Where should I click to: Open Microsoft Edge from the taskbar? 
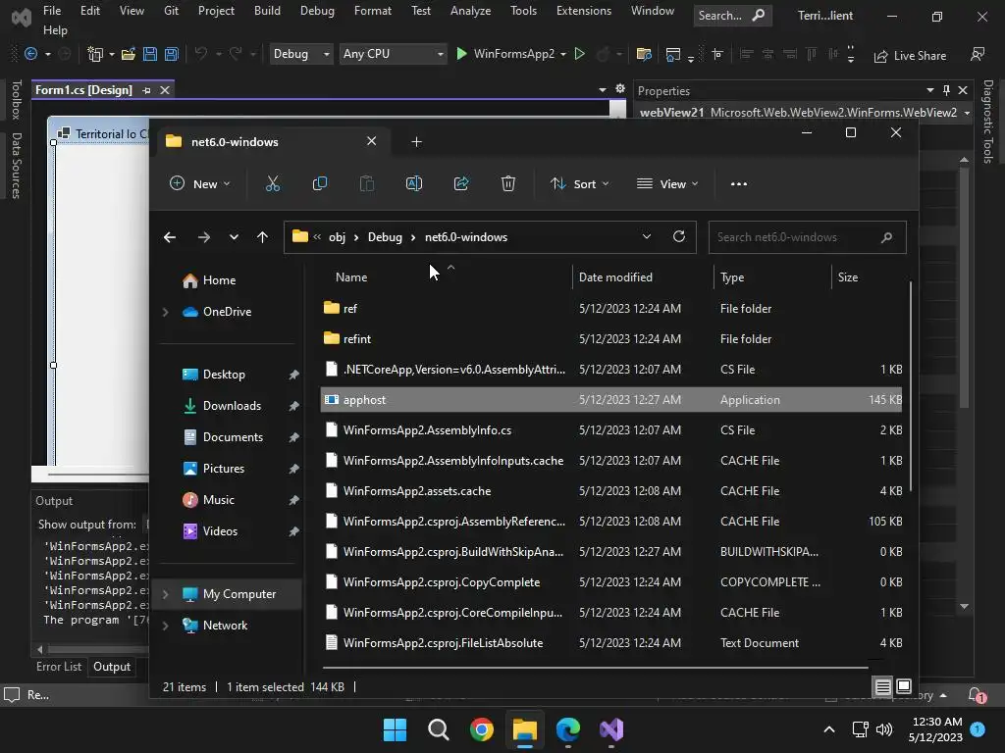[x=568, y=729]
